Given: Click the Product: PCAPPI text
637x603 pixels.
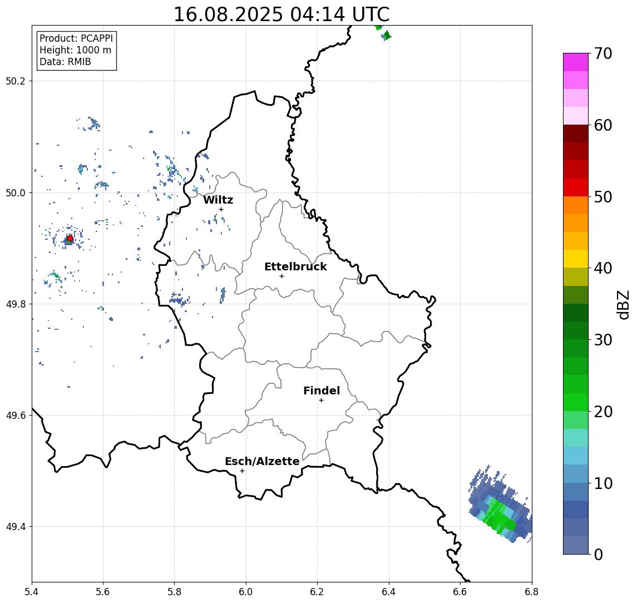Looking at the screenshot, I should pos(76,38).
